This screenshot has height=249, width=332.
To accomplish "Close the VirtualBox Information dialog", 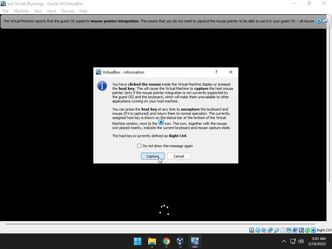I will point(231,72).
